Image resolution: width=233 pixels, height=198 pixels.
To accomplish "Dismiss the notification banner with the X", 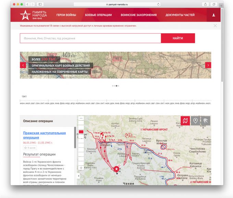I will click(215, 26).
